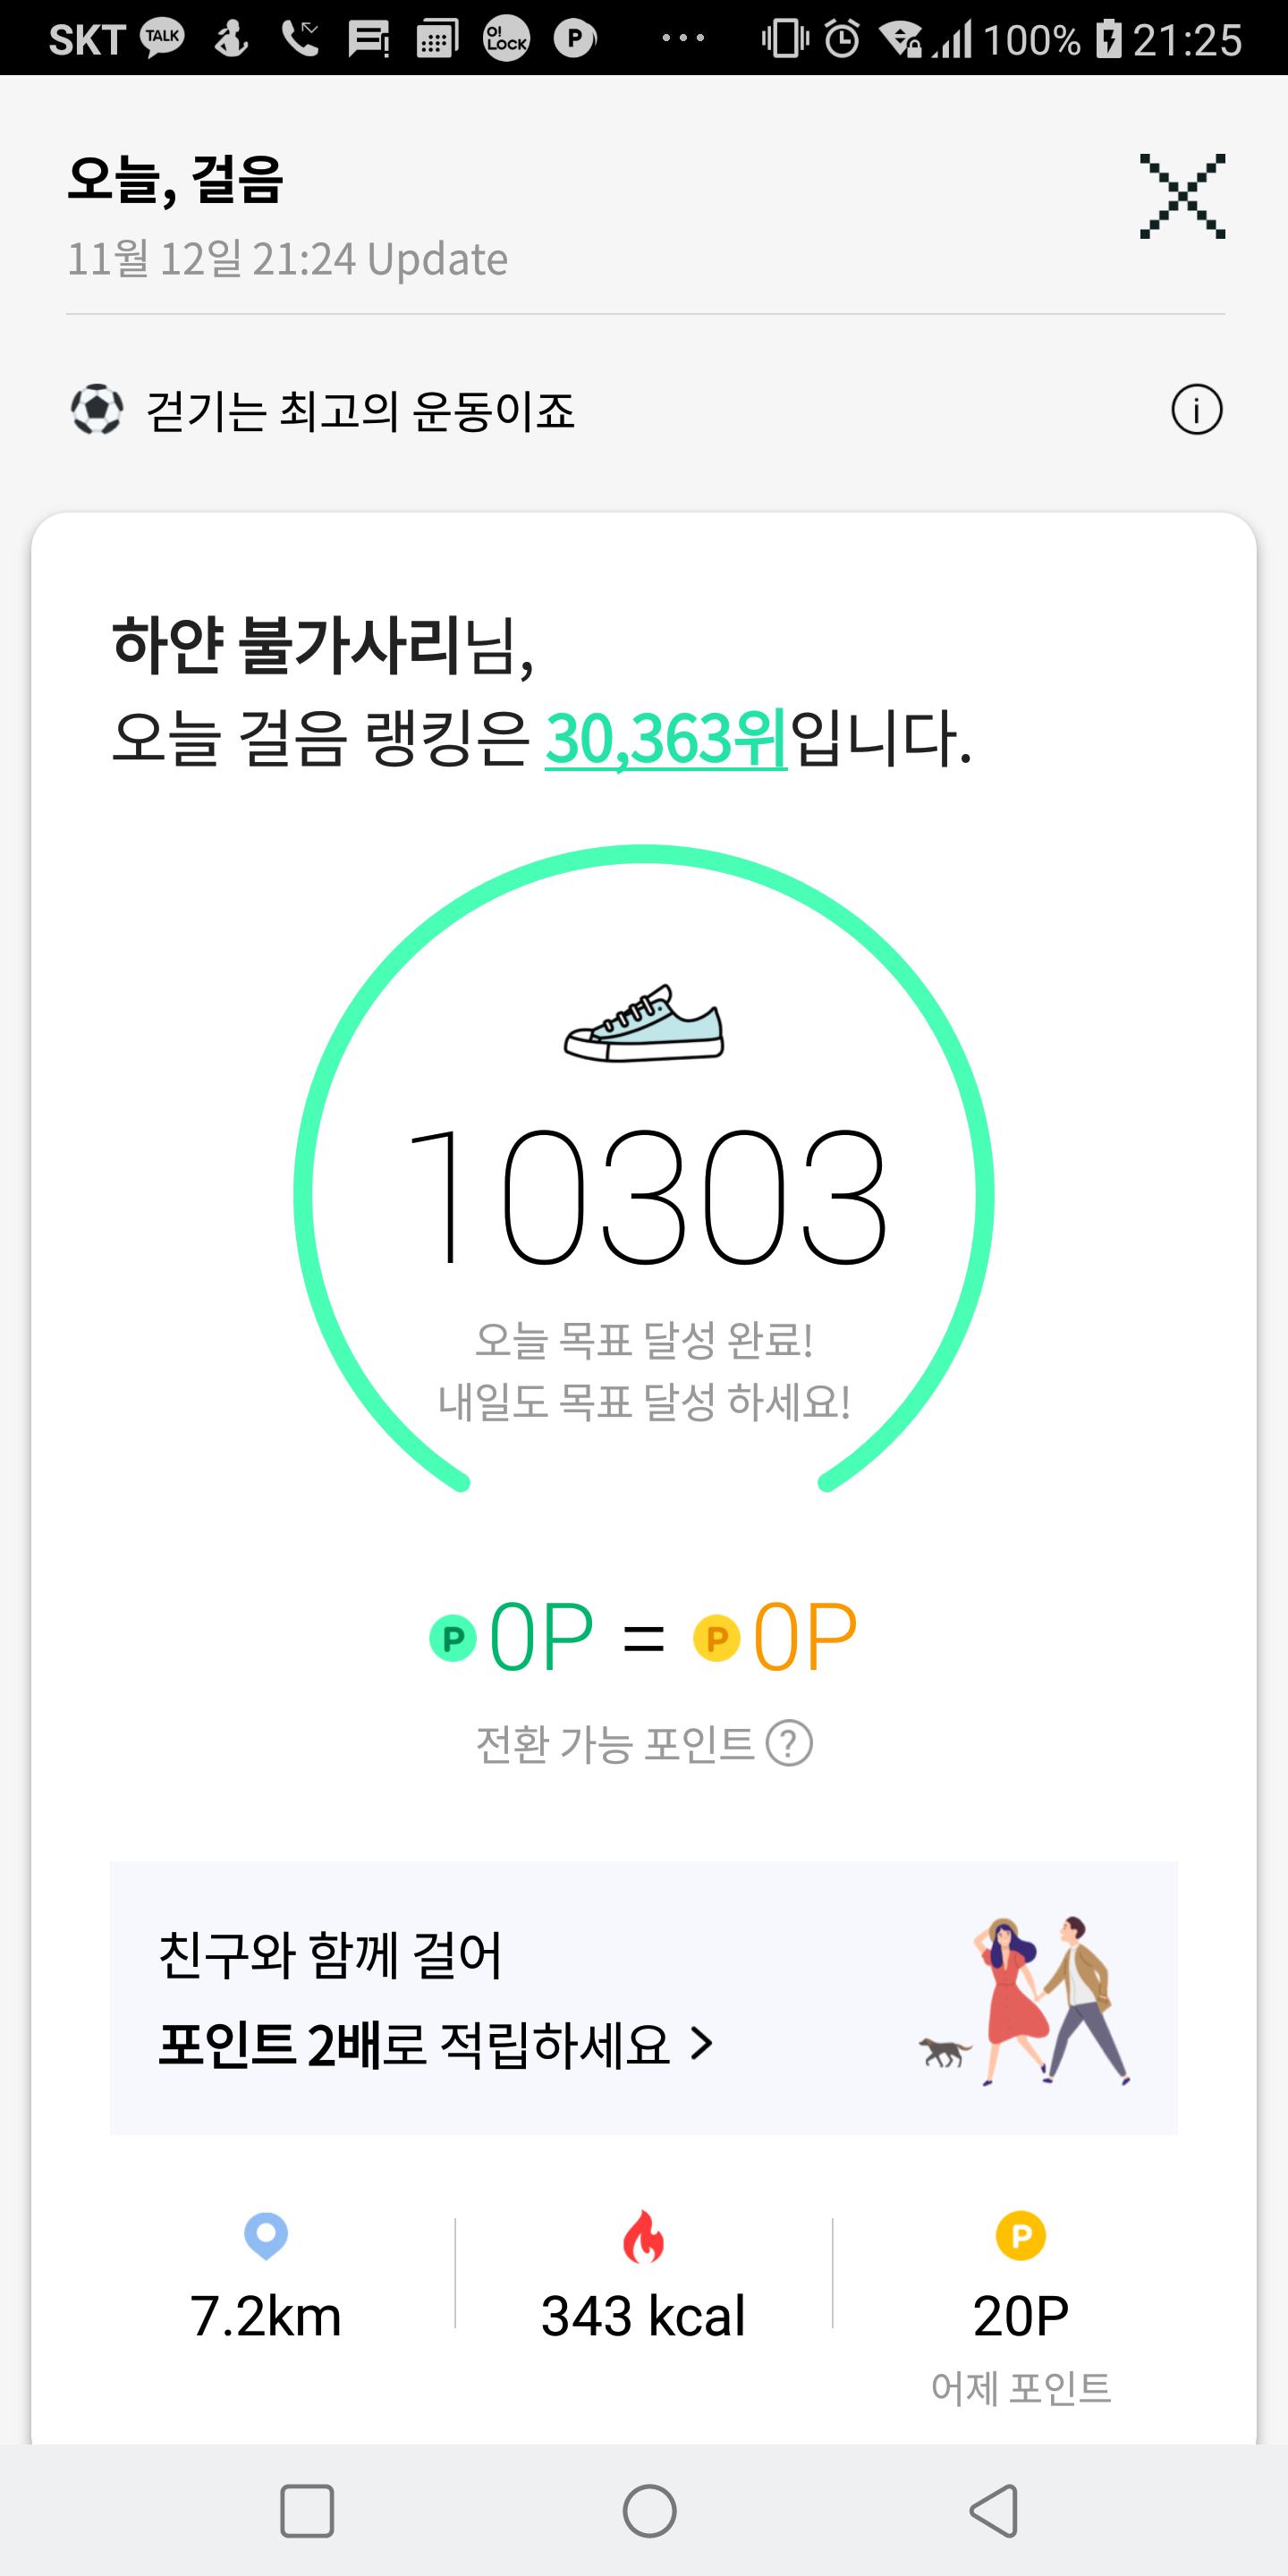
Task: Tap the soccer ball icon
Action: click(97, 410)
